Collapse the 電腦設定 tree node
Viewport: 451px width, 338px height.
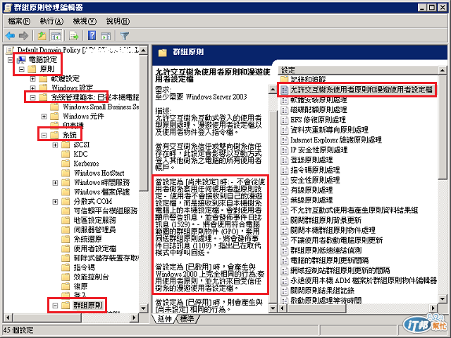tap(10, 60)
